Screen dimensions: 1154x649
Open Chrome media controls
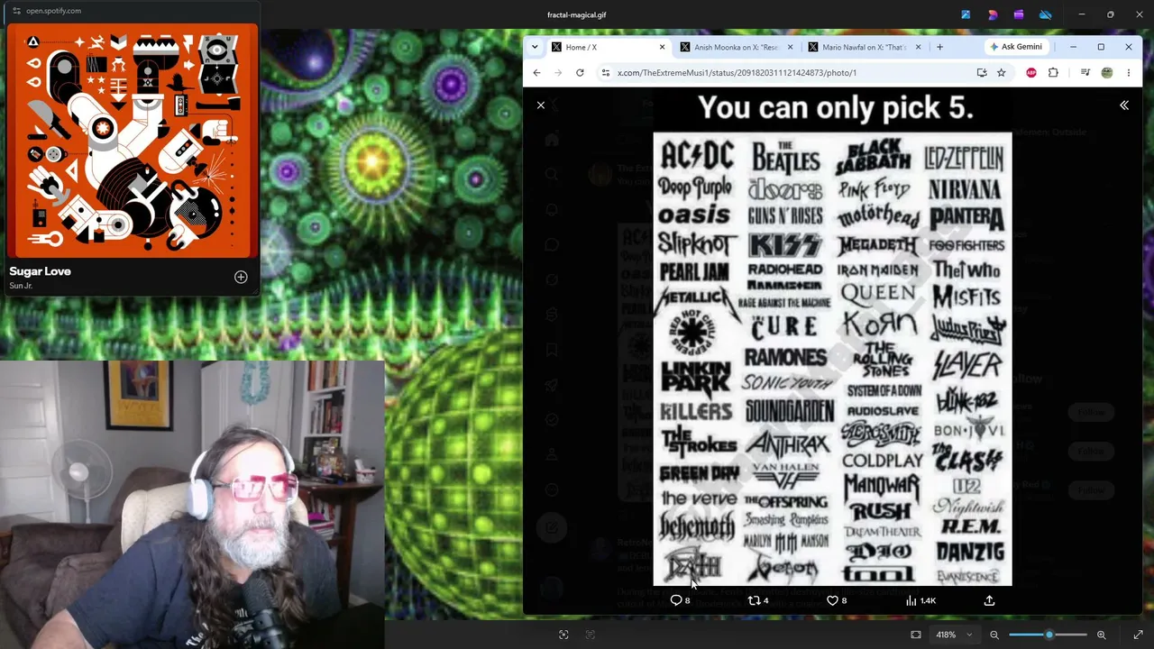click(1085, 73)
